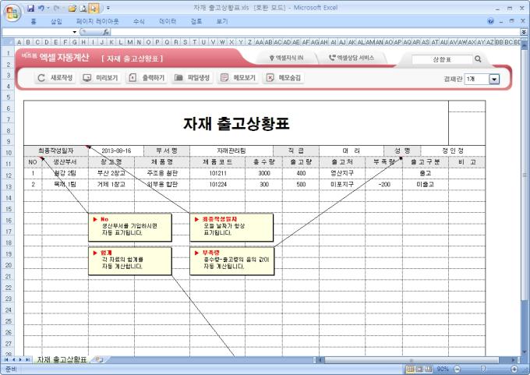Open the 보기 ribbon tab
The image size is (530, 375).
222,21
